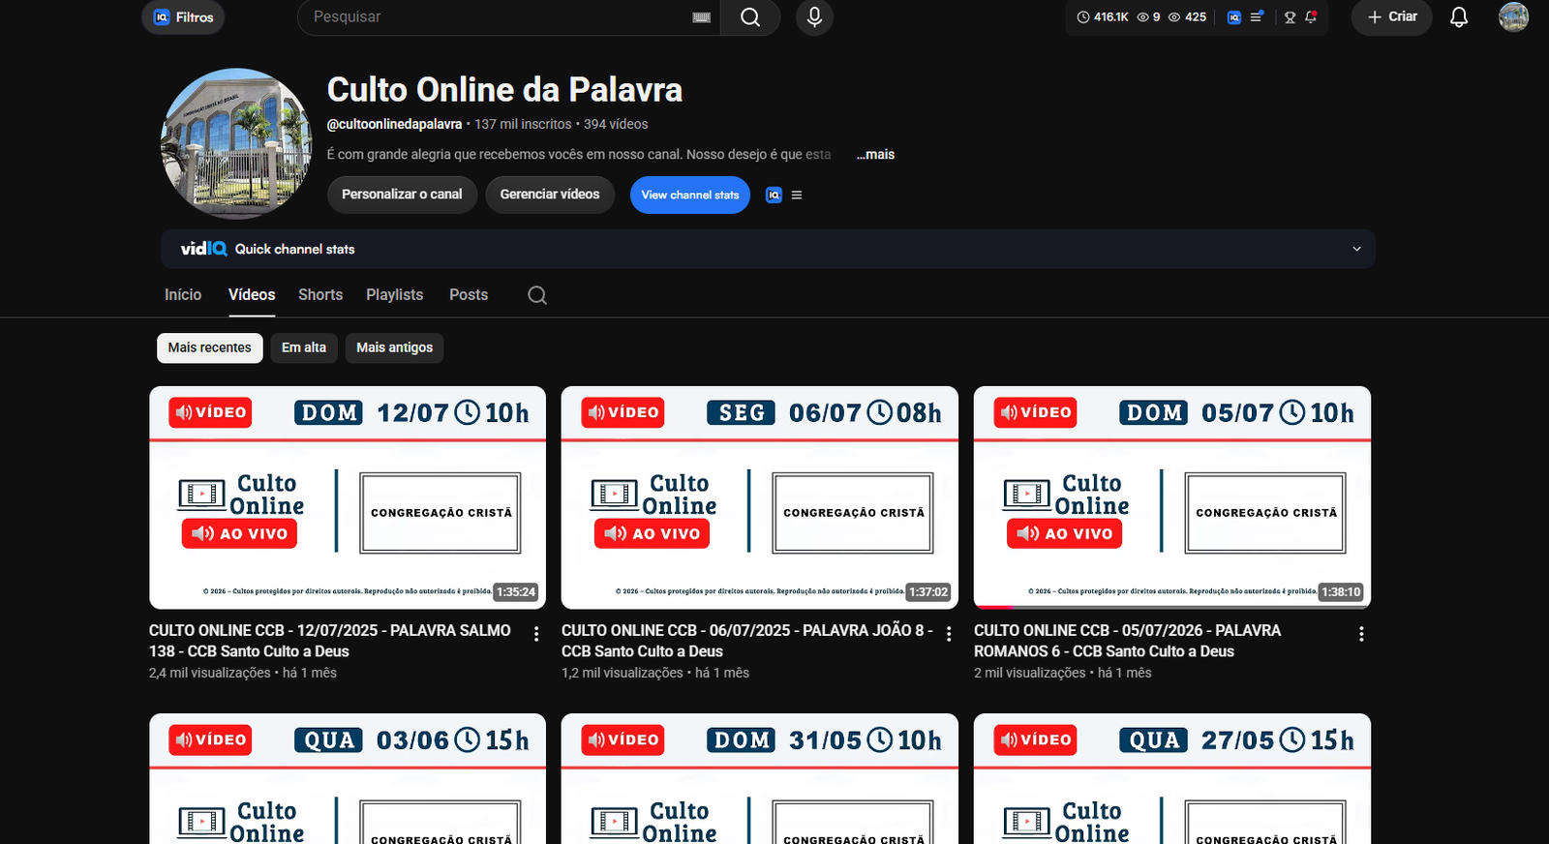Click the 1:37:02 duration badge

click(928, 592)
